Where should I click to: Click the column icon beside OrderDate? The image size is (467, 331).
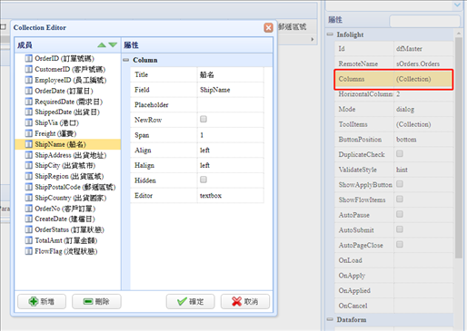click(28, 91)
